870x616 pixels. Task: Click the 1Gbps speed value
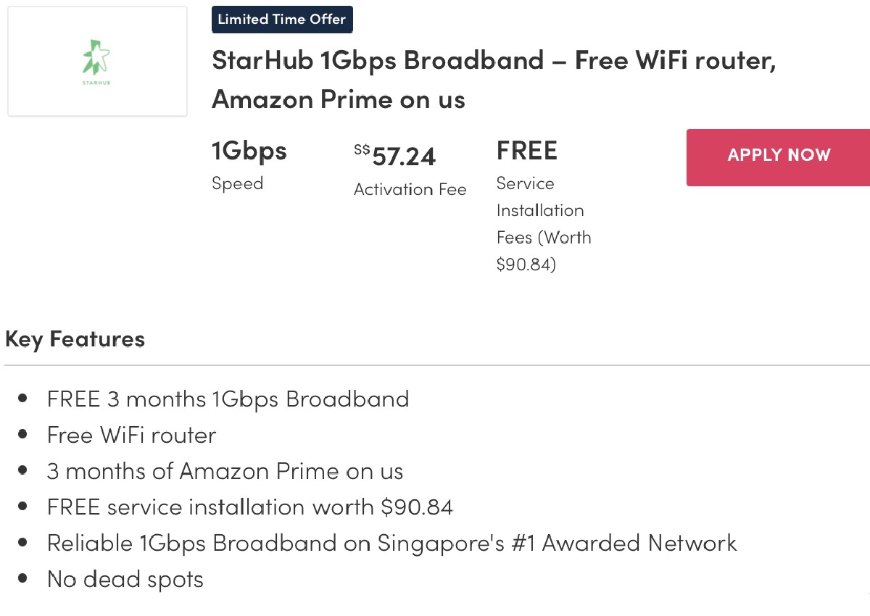(249, 151)
